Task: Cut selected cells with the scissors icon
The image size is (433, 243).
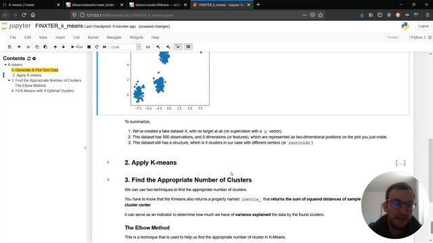Action: pyautogui.click(x=28, y=47)
